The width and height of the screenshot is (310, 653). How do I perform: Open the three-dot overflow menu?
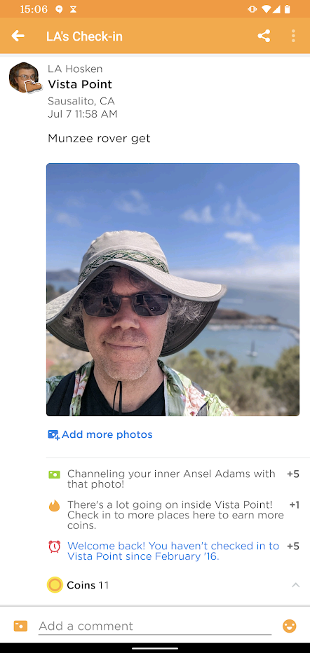[x=293, y=36]
